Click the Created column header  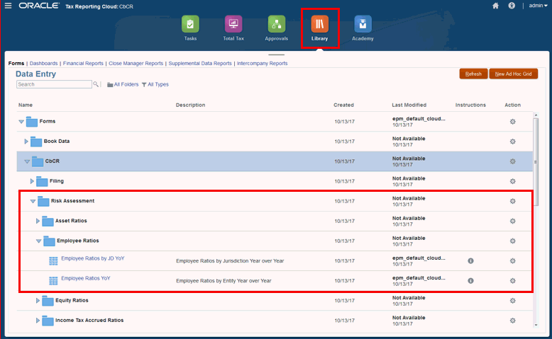(343, 105)
